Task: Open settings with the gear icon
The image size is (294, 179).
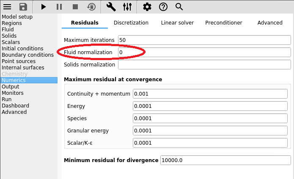Action: click(147, 7)
